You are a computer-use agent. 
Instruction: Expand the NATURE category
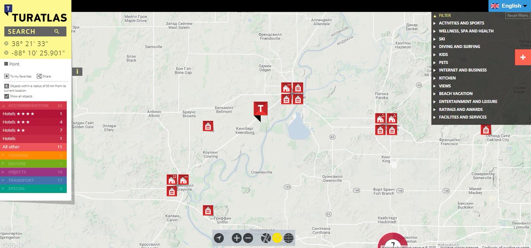click(x=34, y=164)
